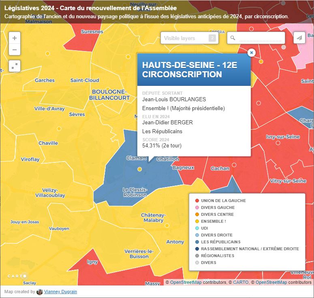Viewport: 314px width, 298px height.
Task: Click the author avatar next to Vianney Dugrain
Action: (x=40, y=292)
